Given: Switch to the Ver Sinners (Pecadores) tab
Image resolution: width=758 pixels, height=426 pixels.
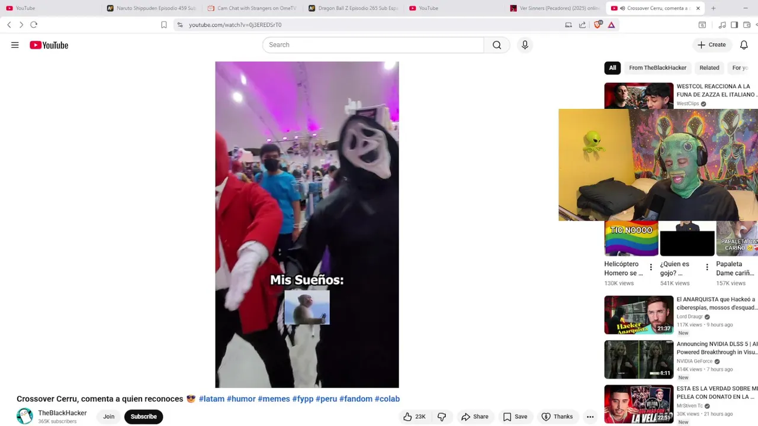Looking at the screenshot, I should pyautogui.click(x=555, y=8).
